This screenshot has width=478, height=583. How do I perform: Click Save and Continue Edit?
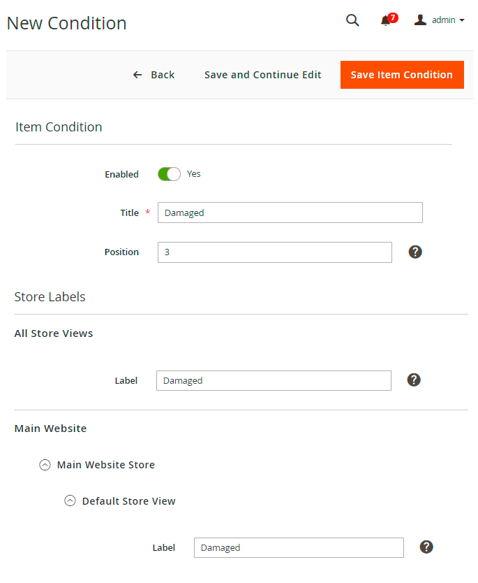[262, 75]
